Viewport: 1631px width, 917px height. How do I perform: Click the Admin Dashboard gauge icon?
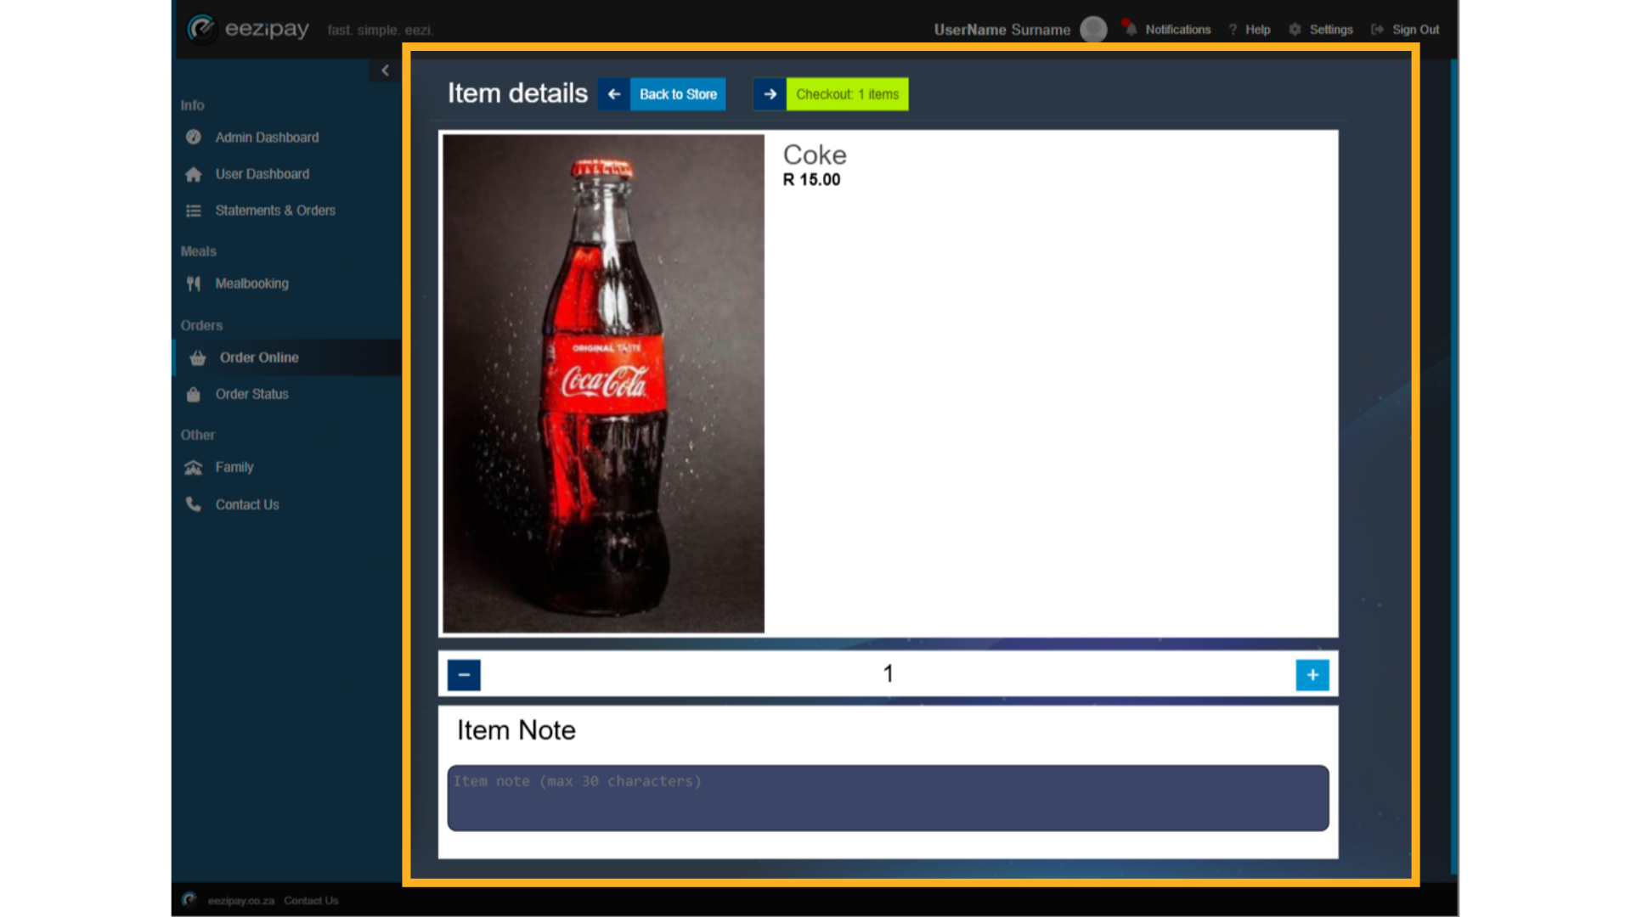[194, 137]
